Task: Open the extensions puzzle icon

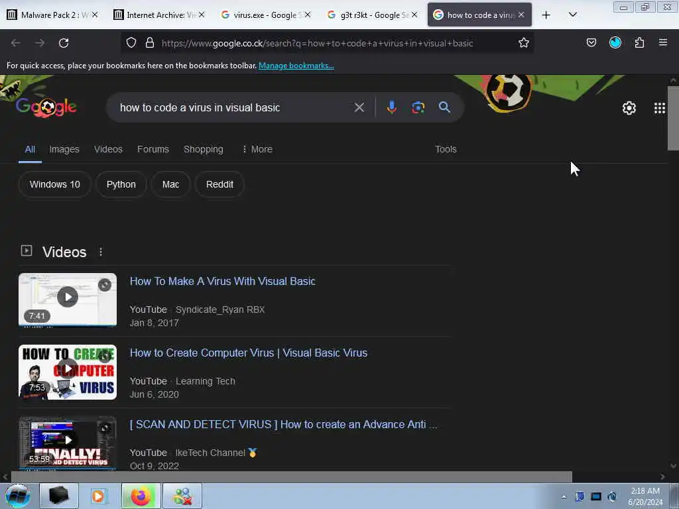Action: [639, 42]
